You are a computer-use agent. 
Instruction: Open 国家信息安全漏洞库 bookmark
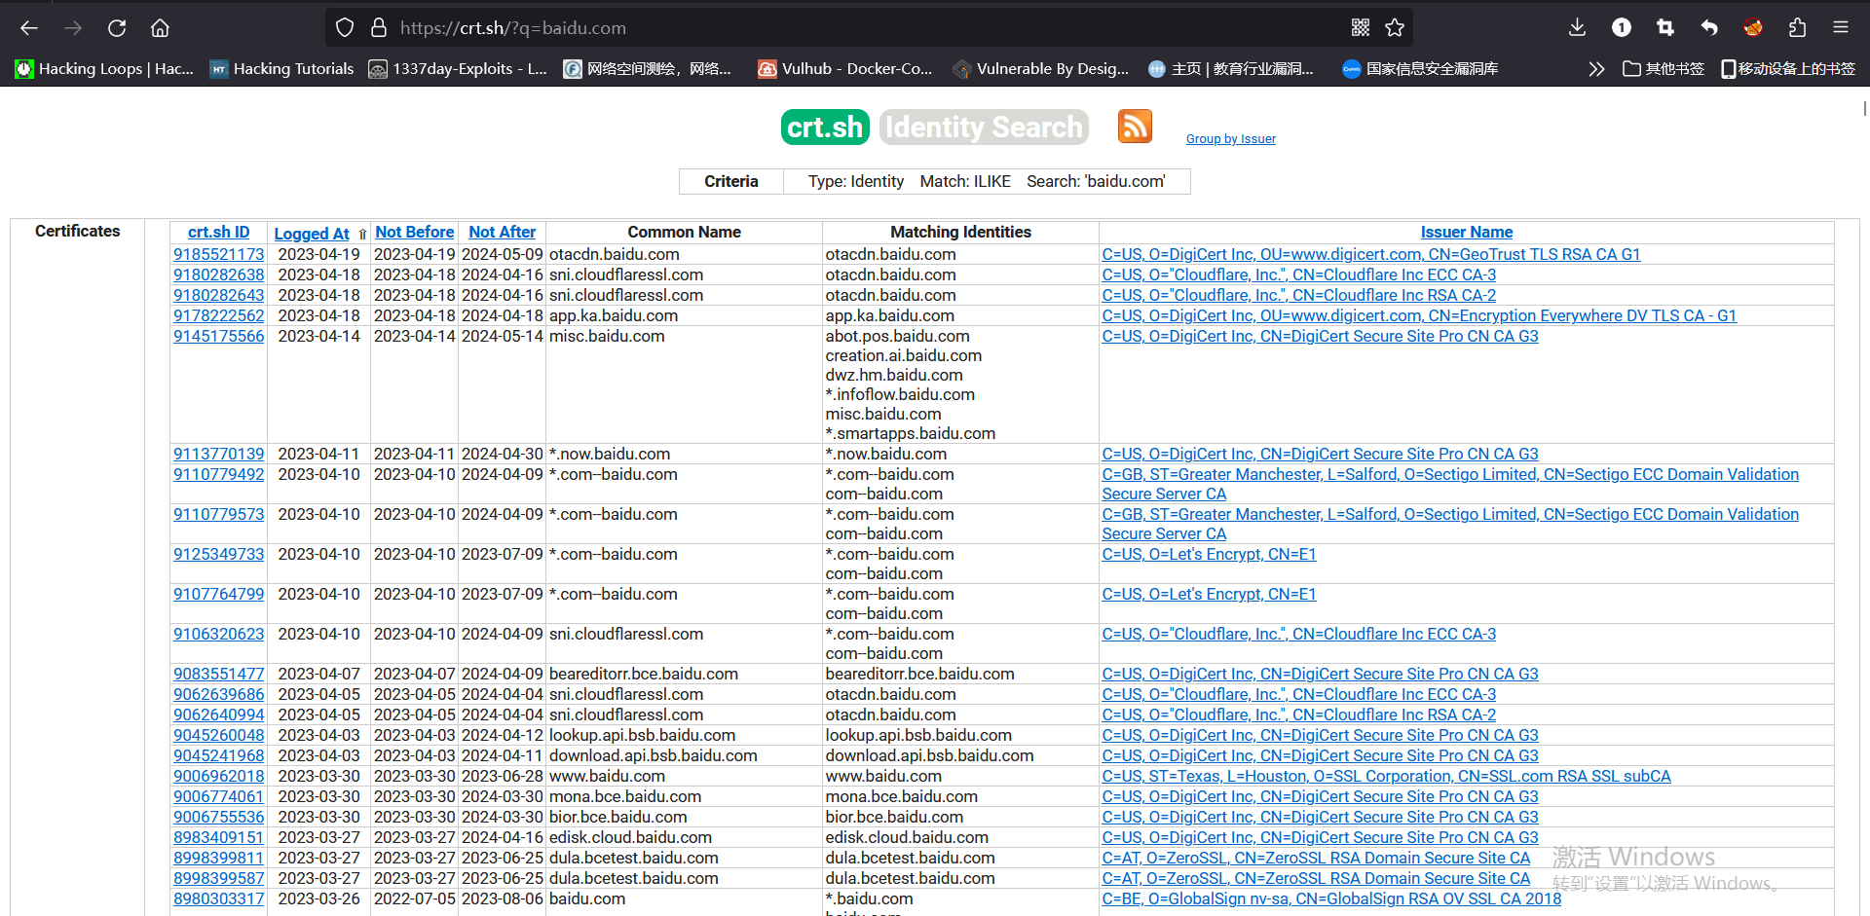point(1420,69)
